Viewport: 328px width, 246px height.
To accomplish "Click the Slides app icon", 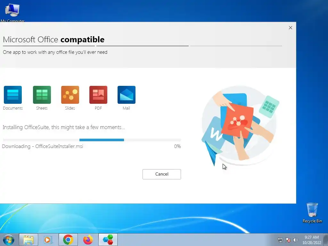I will (70, 95).
